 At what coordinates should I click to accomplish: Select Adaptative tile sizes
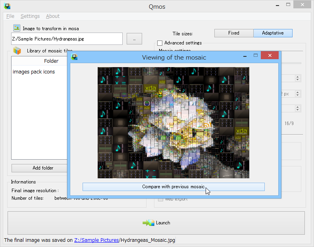coord(273,33)
